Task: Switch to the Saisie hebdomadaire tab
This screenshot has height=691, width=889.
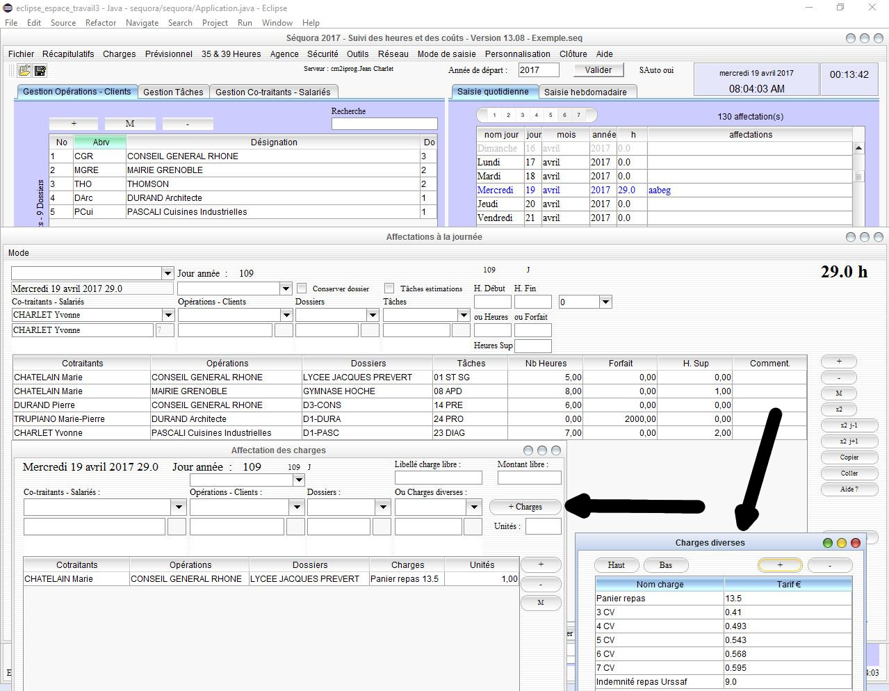Action: (588, 91)
